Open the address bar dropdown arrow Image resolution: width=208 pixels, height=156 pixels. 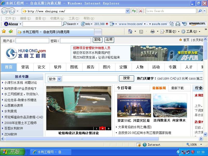(x=127, y=11)
